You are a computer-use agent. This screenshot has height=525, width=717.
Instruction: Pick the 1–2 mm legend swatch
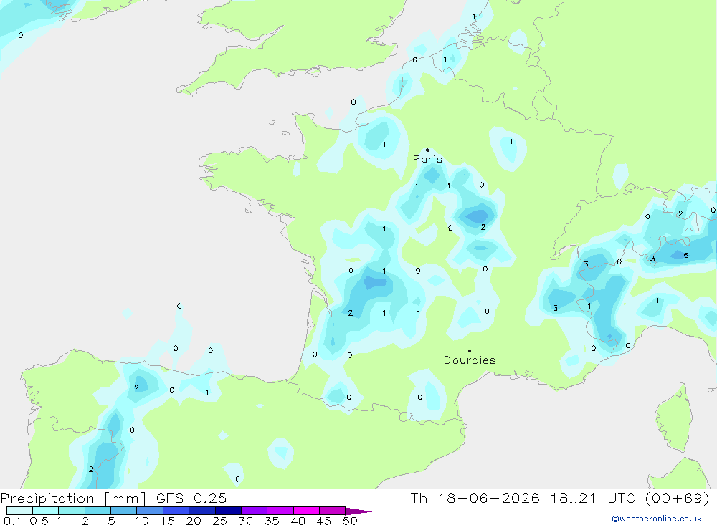[72, 511]
